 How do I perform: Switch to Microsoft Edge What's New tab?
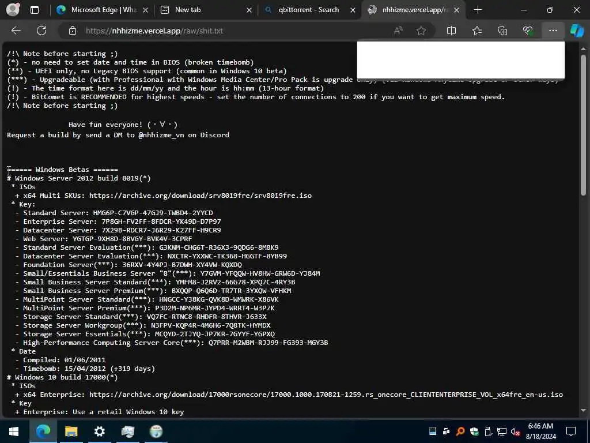(x=101, y=10)
